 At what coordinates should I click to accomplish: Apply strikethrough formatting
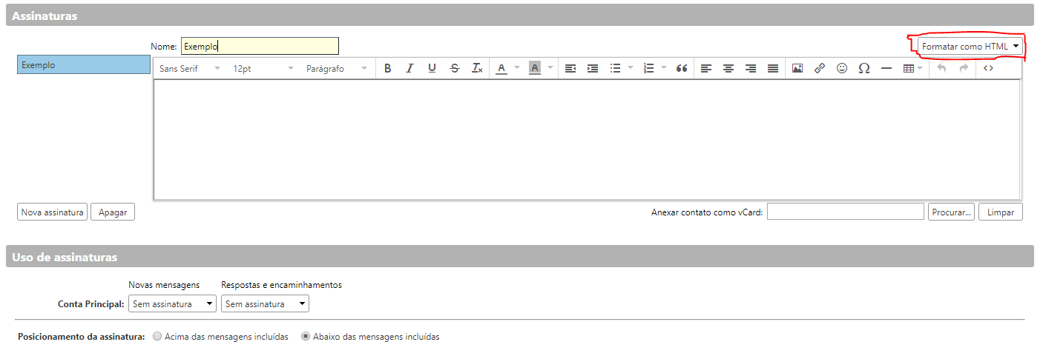(455, 68)
